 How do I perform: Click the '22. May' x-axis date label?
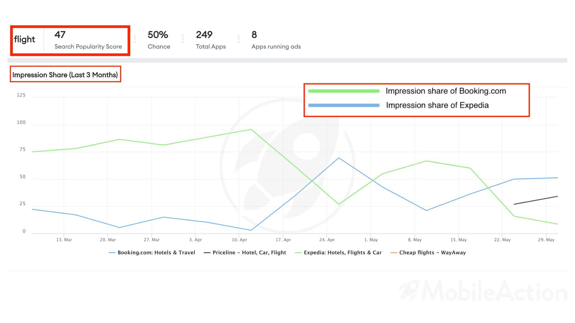point(502,240)
